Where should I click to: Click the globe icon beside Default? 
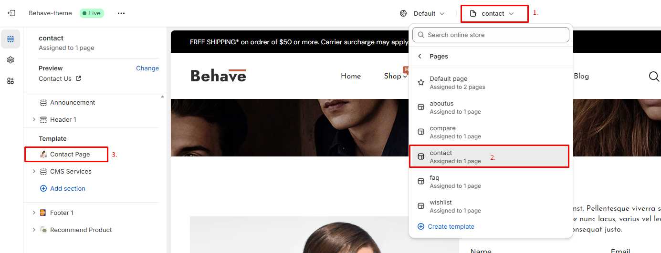coord(403,13)
